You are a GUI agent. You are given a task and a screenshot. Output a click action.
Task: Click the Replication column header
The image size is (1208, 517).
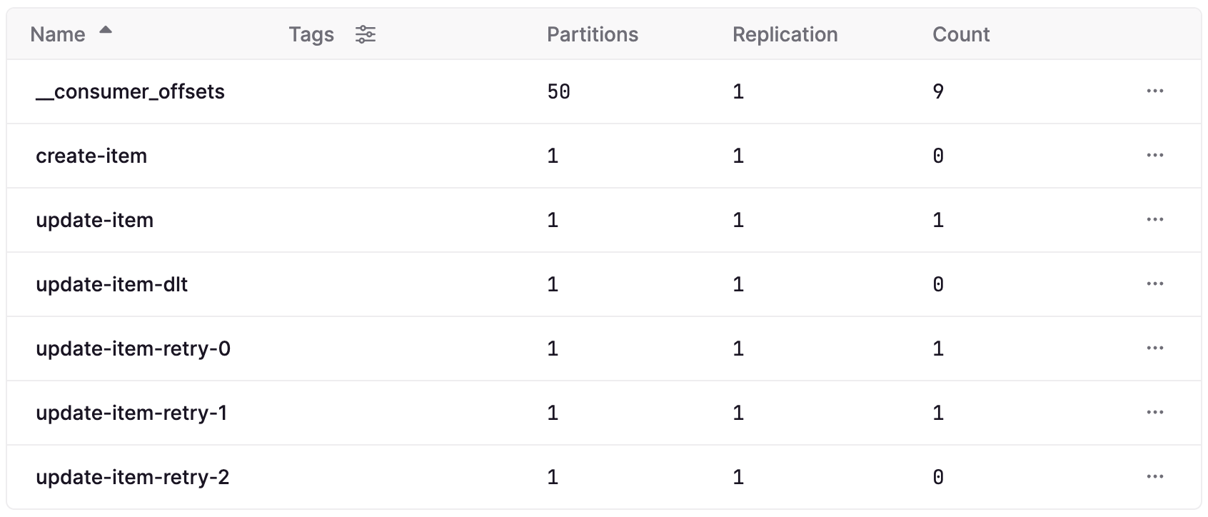tap(785, 34)
